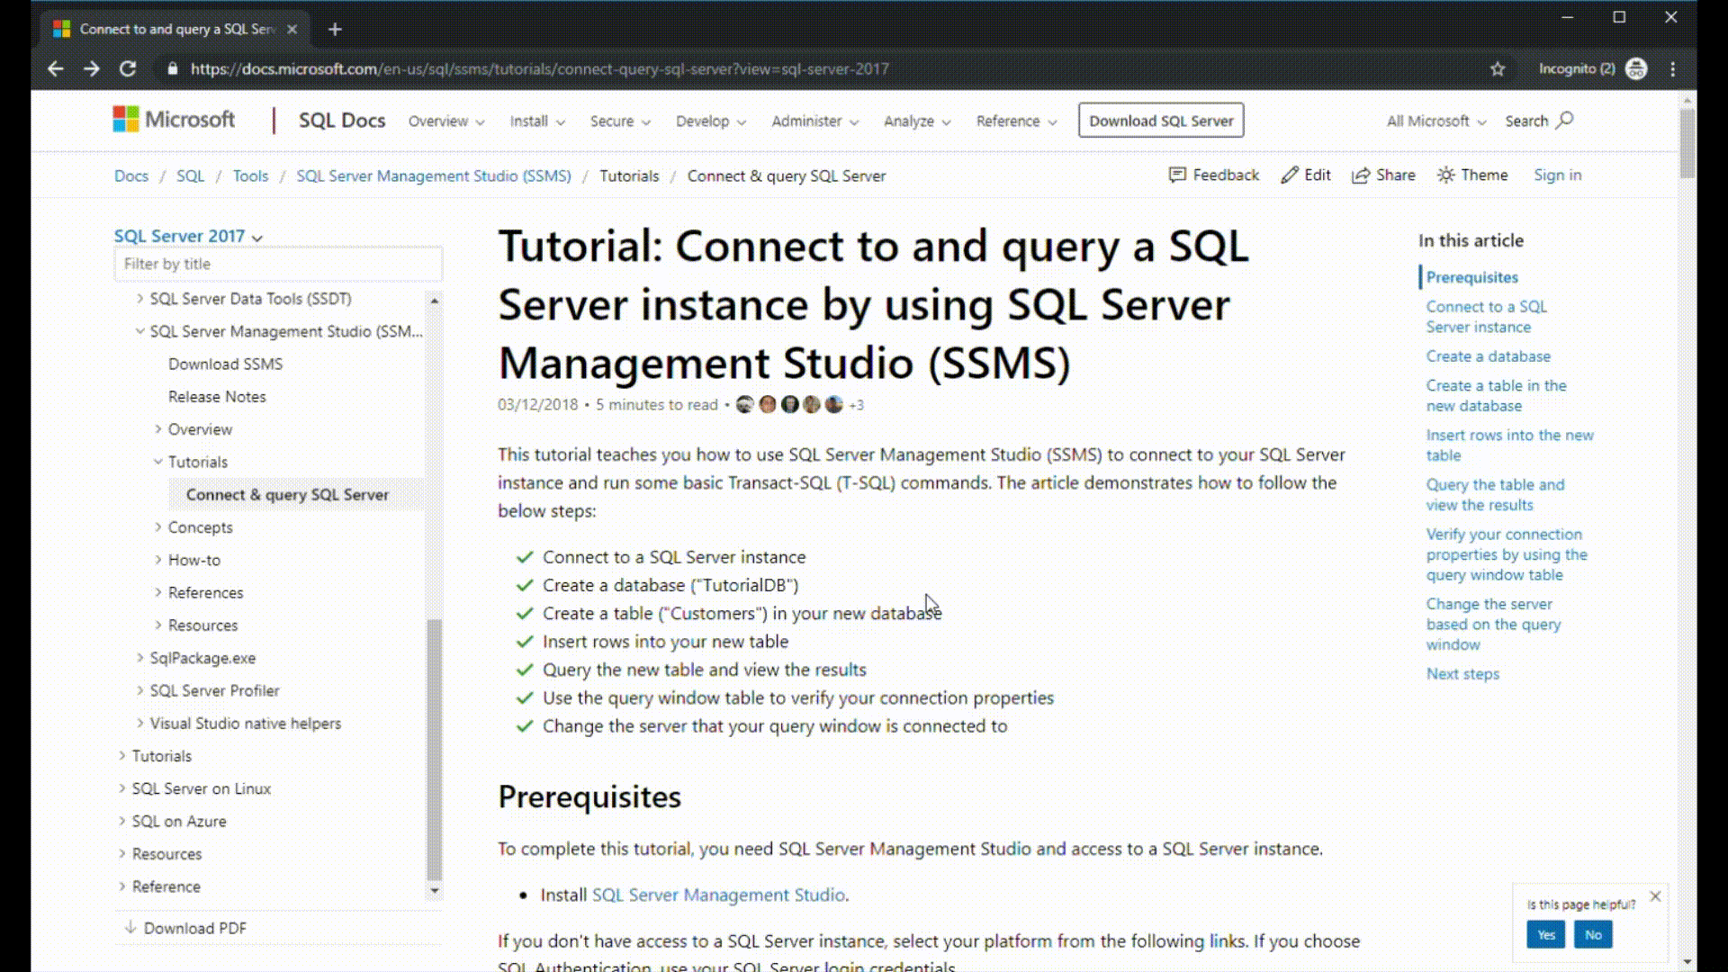Click the browser back navigation arrow

coord(55,68)
